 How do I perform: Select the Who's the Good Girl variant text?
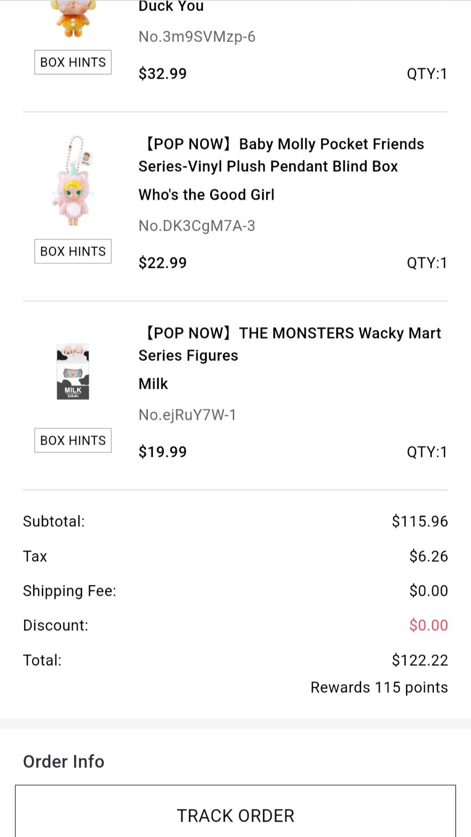pyautogui.click(x=206, y=195)
